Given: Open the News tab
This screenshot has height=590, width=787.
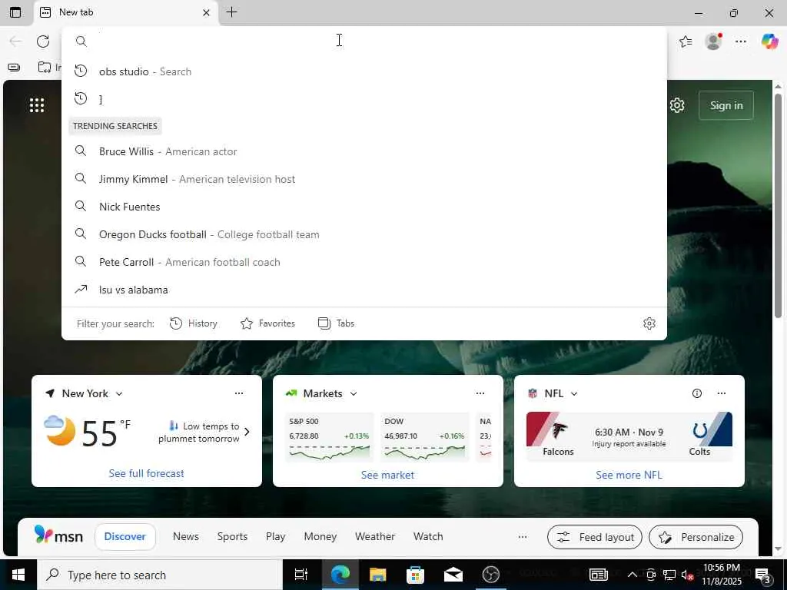Looking at the screenshot, I should coord(186,536).
